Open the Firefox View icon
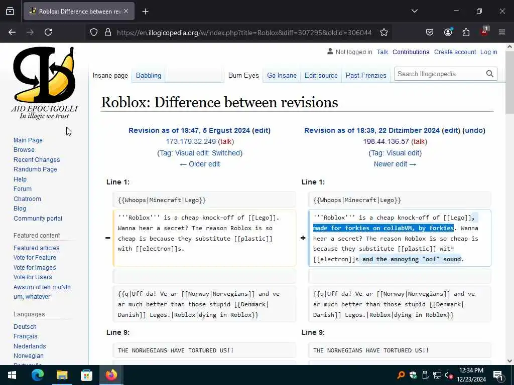Image resolution: width=514 pixels, height=385 pixels. 10,11
